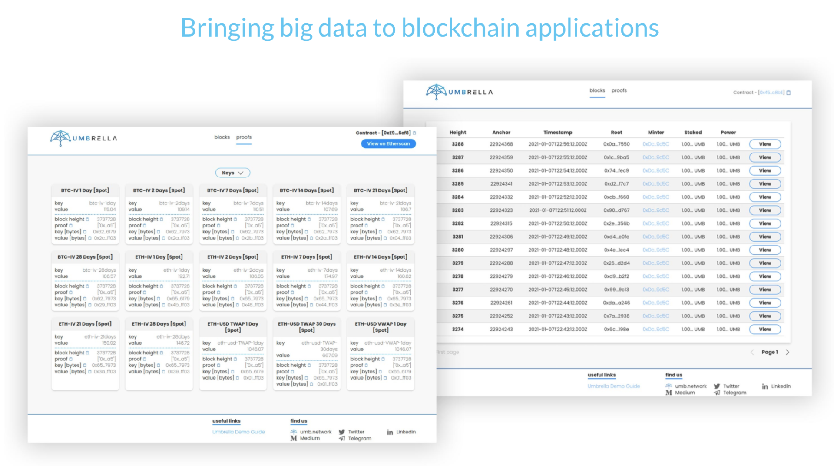Viewport: 834px width, 473px height.
Task: Open LinkedIn icon in blocks window footer
Action: click(765, 386)
